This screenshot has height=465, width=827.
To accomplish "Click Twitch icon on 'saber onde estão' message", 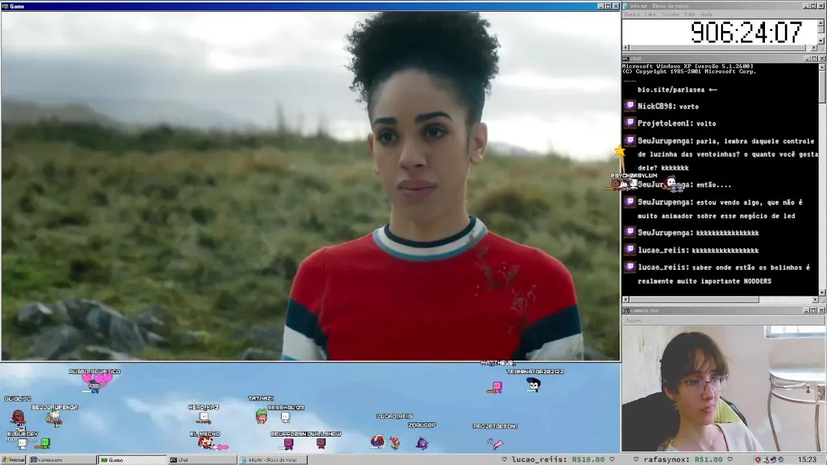I will click(630, 267).
